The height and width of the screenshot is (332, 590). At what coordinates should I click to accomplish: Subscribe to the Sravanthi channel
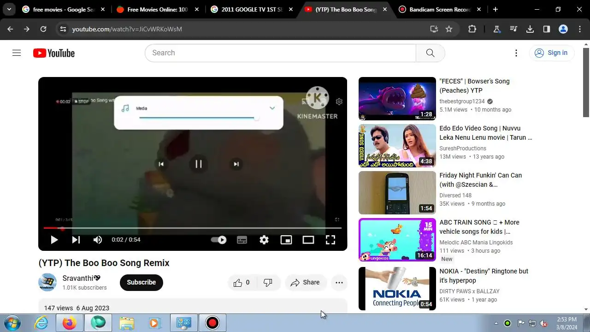[x=142, y=283]
